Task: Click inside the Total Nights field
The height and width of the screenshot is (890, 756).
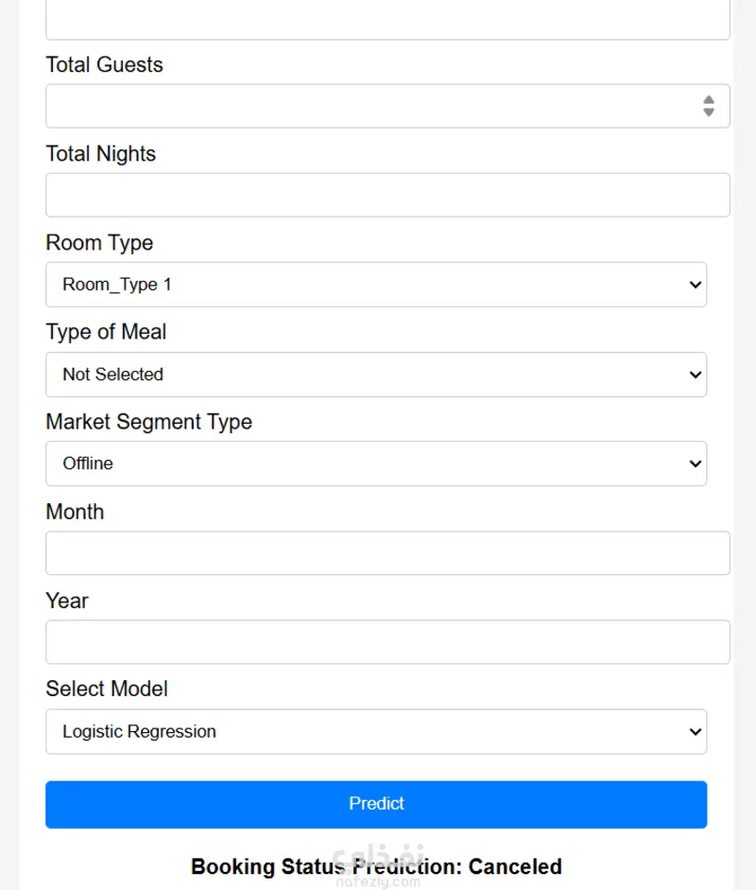Action: (387, 195)
